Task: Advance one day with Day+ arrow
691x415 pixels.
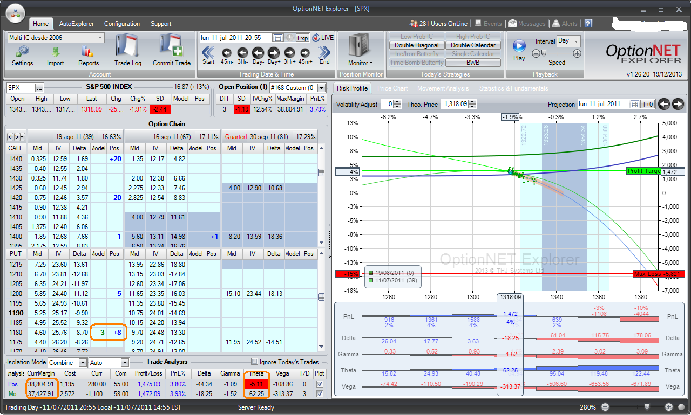Action: (274, 53)
